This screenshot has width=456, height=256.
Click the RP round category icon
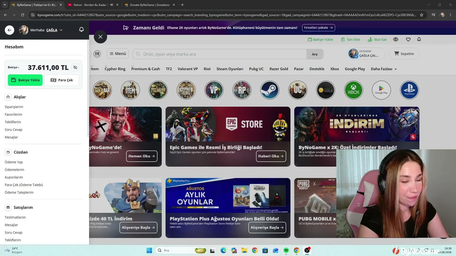(x=242, y=90)
